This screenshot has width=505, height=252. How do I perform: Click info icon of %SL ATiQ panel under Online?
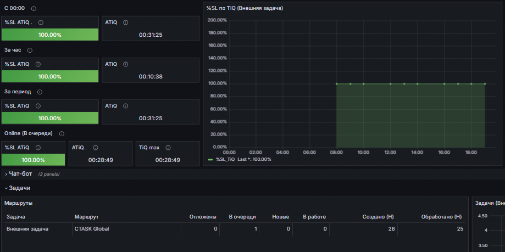pyautogui.click(x=38, y=148)
